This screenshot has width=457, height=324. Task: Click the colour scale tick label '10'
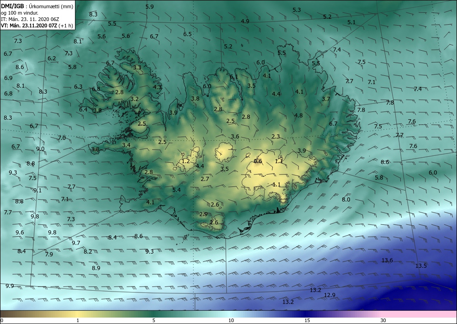point(231,321)
